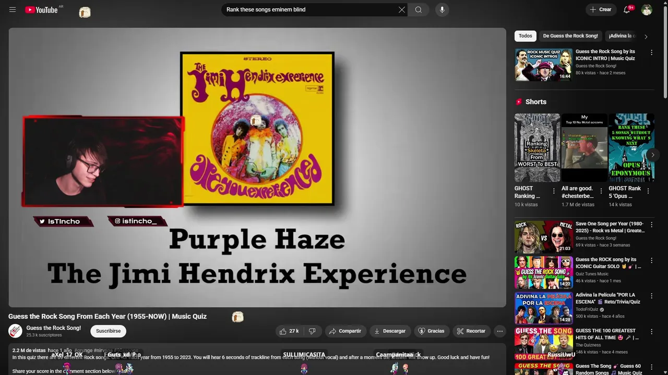
Task: Dislike the video with thumbs down
Action: [312, 331]
